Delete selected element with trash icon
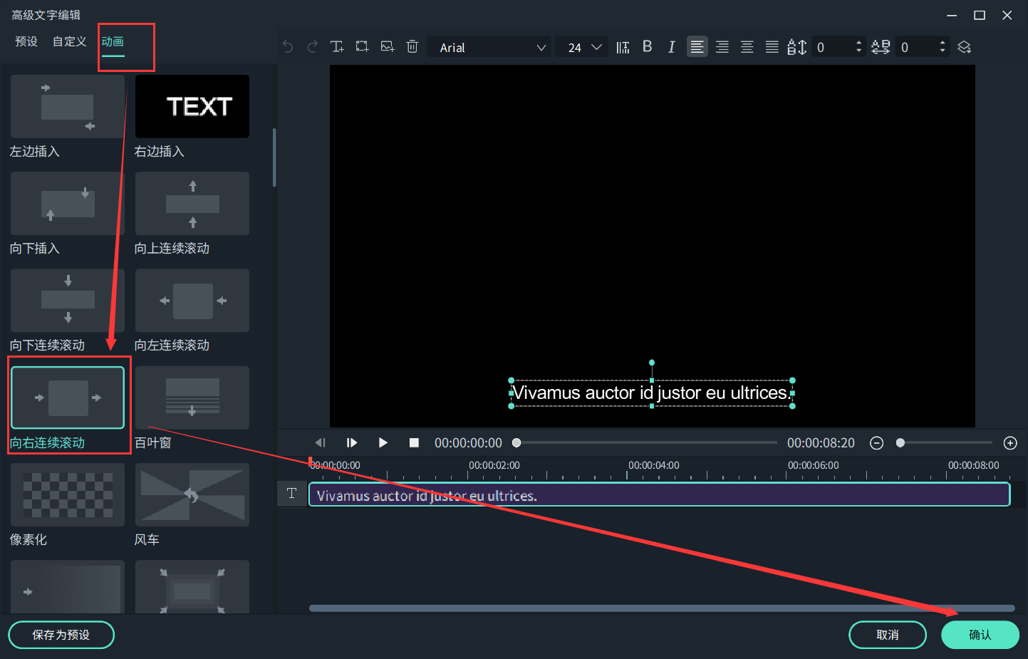 (412, 47)
